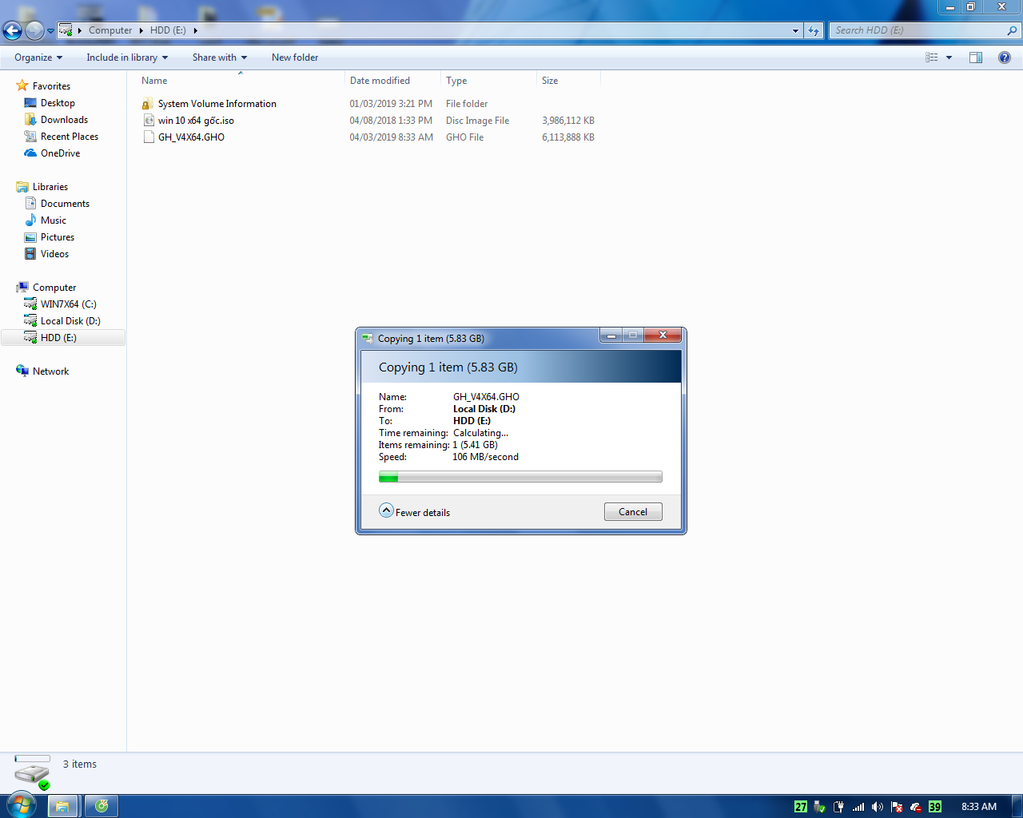Open the Organize menu

click(38, 58)
